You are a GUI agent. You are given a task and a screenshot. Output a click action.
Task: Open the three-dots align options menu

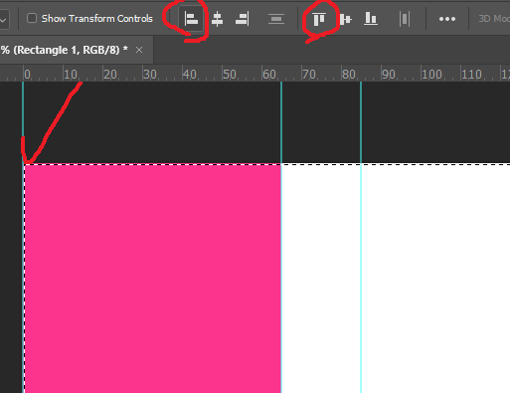[447, 19]
